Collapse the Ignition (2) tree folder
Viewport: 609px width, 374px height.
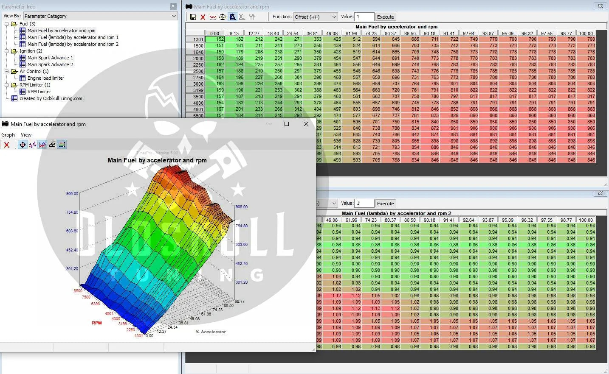(x=7, y=51)
